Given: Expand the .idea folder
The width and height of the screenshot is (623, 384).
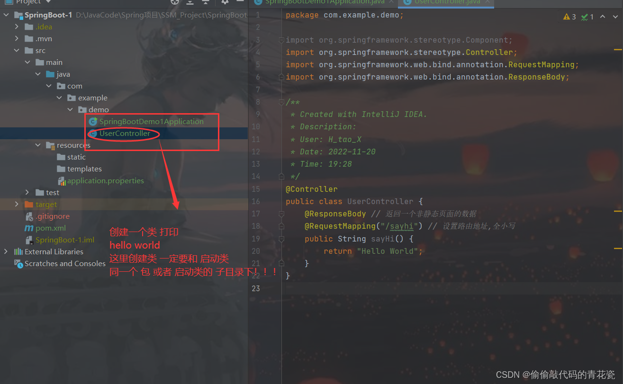Looking at the screenshot, I should [x=17, y=27].
